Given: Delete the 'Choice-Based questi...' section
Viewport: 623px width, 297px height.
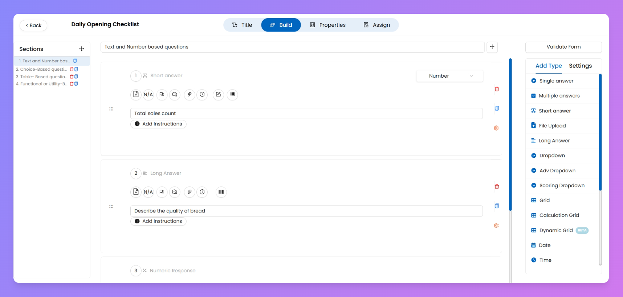Looking at the screenshot, I should (x=72, y=69).
